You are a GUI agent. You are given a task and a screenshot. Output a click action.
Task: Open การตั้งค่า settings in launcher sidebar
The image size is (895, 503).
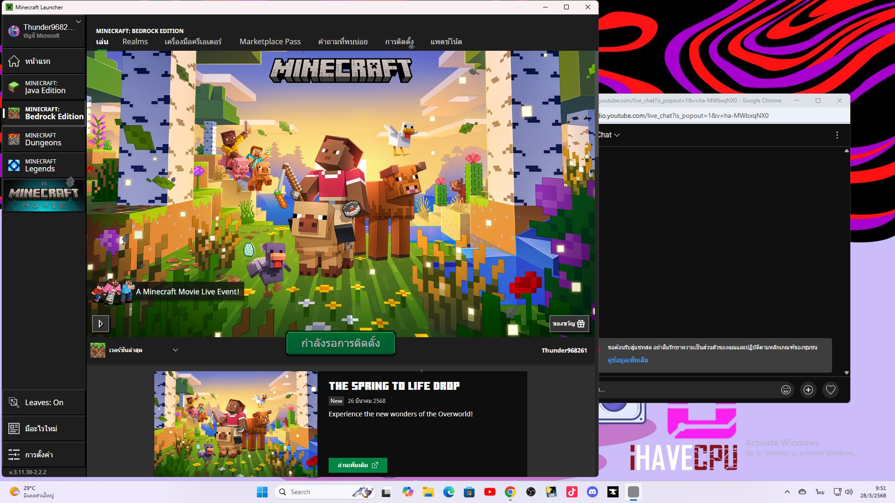[x=44, y=455]
